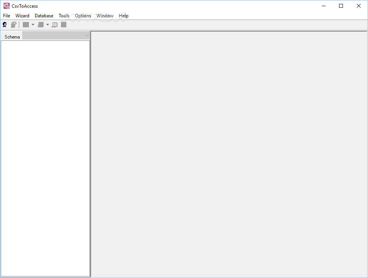Open the arrow beside the export-shaped icon
This screenshot has height=278, width=368.
[x=48, y=25]
